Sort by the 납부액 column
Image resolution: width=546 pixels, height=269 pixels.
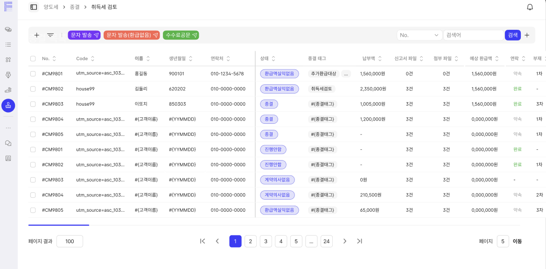[x=380, y=59]
